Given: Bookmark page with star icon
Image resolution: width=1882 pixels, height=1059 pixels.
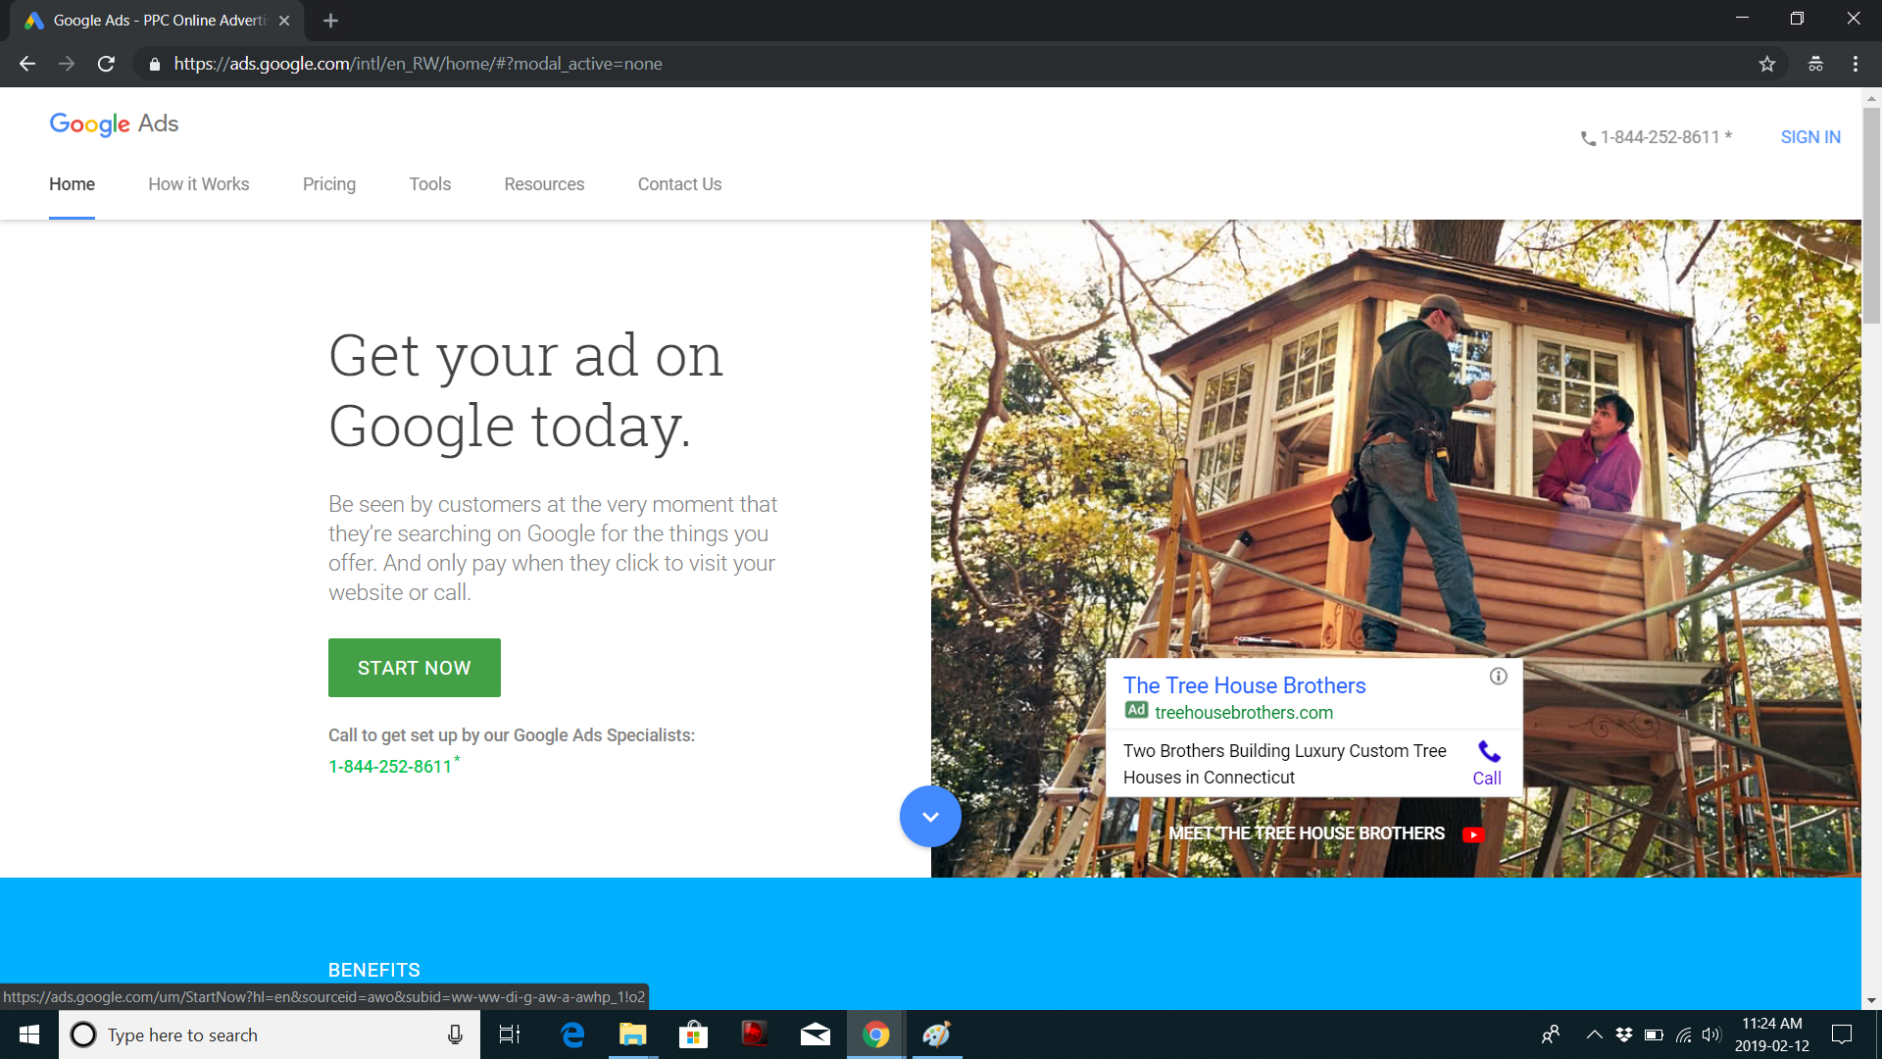Looking at the screenshot, I should point(1766,64).
